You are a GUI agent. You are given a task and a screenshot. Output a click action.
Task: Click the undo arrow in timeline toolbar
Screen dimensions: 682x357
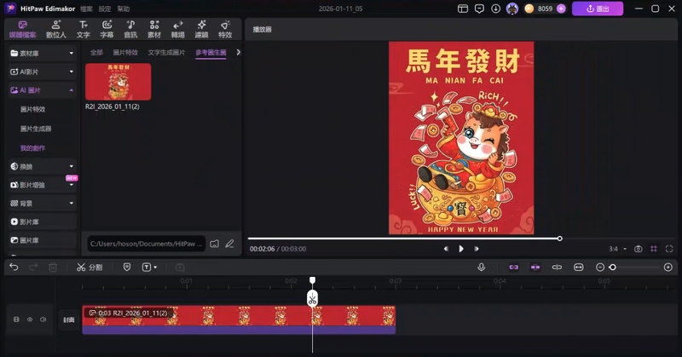[14, 267]
